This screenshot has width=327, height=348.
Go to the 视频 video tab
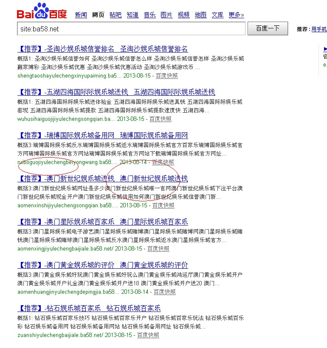click(183, 15)
